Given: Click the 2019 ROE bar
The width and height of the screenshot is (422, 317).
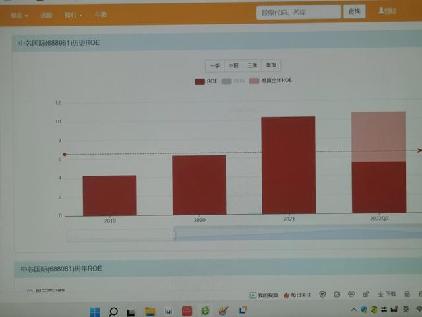Looking at the screenshot, I should [x=110, y=195].
